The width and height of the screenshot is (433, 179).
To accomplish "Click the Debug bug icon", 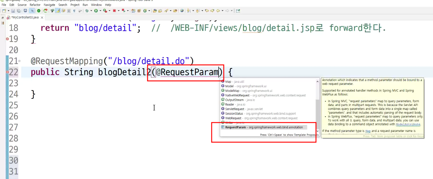I will click(x=87, y=11).
